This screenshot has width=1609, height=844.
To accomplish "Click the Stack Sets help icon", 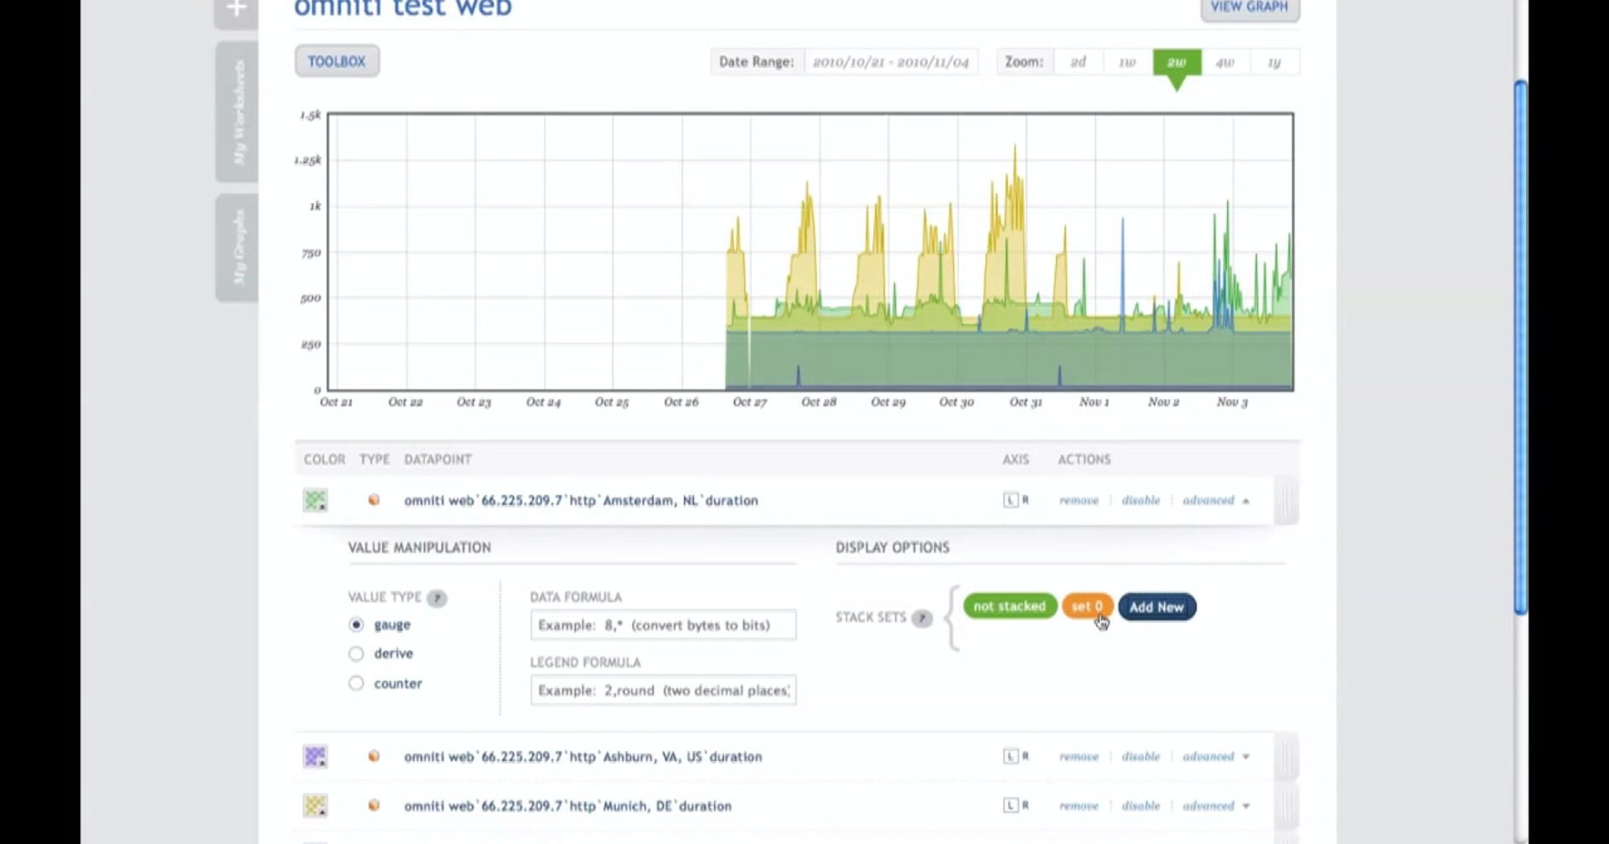I will [922, 618].
